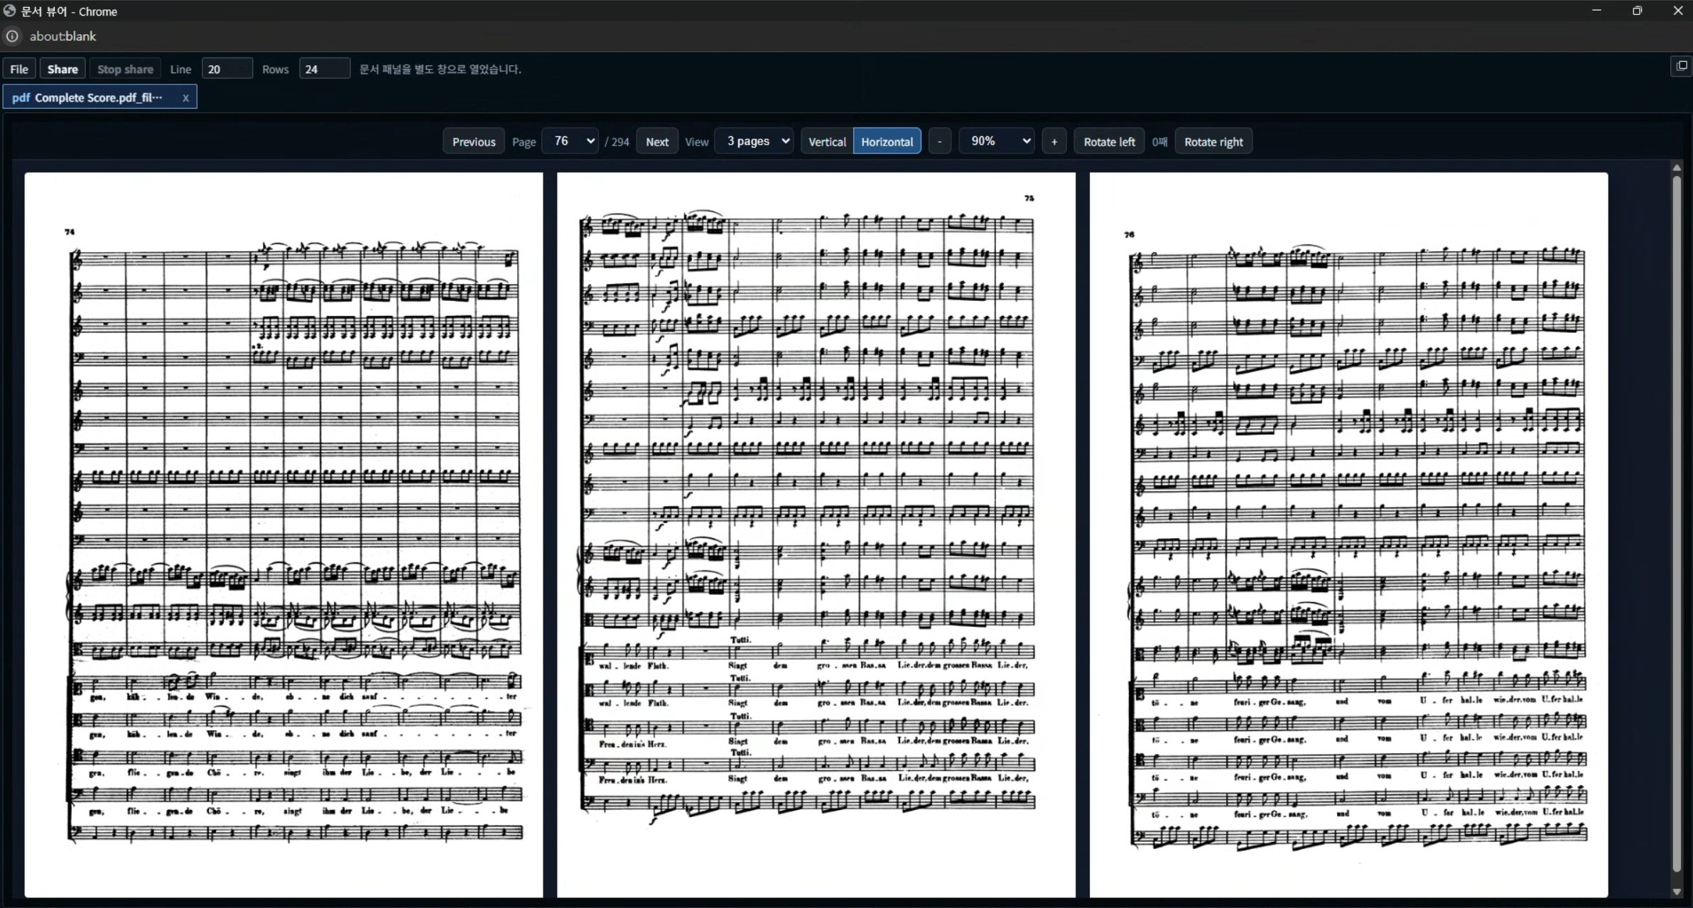Click the vertical scrollbar thumb
This screenshot has width=1693, height=908.
pos(1677,523)
